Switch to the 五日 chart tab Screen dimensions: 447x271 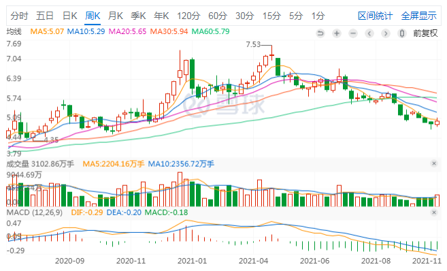point(45,16)
